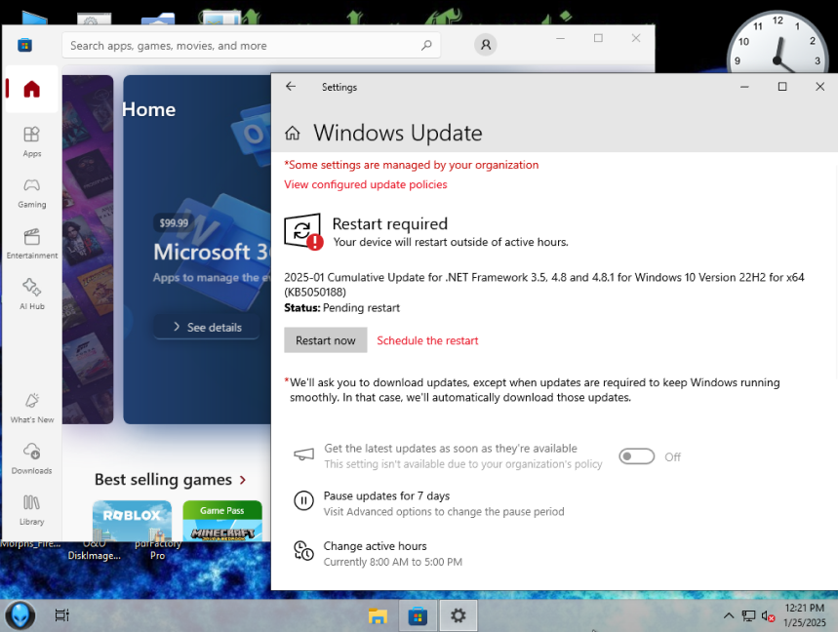The height and width of the screenshot is (632, 838).
Task: Close the Settings window
Action: [x=819, y=87]
